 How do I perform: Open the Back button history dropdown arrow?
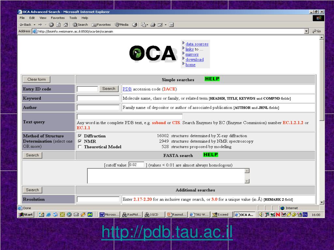tap(35, 25)
